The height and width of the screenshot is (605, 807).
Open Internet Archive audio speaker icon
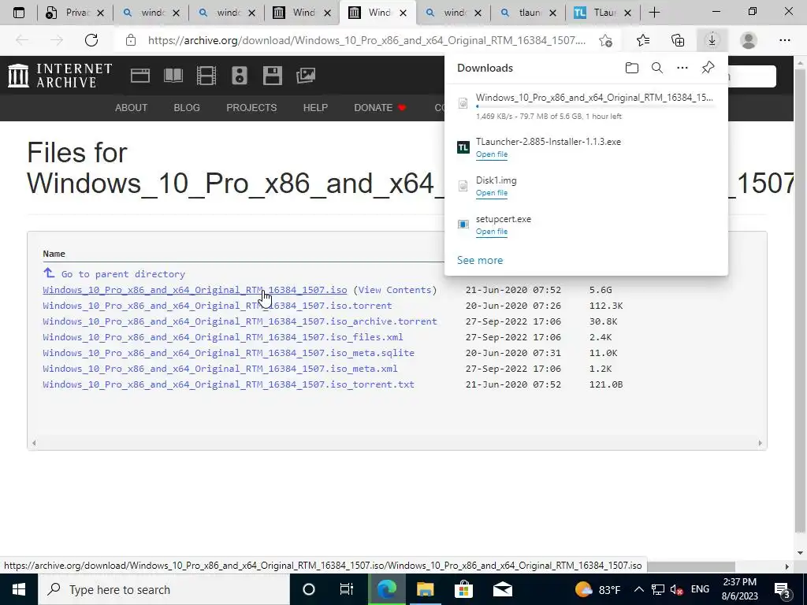pos(240,76)
